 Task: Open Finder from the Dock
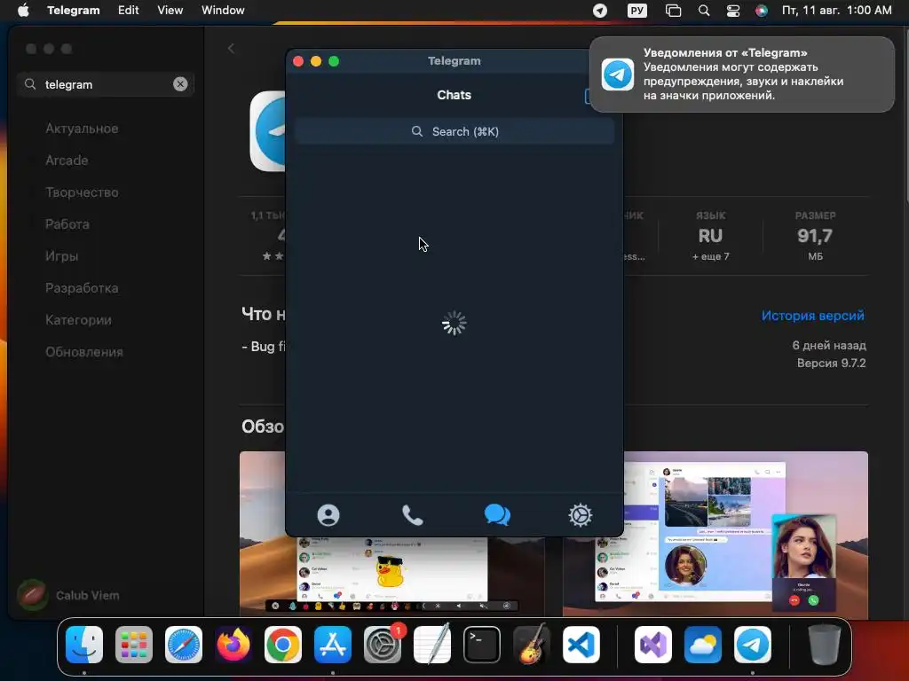(84, 645)
